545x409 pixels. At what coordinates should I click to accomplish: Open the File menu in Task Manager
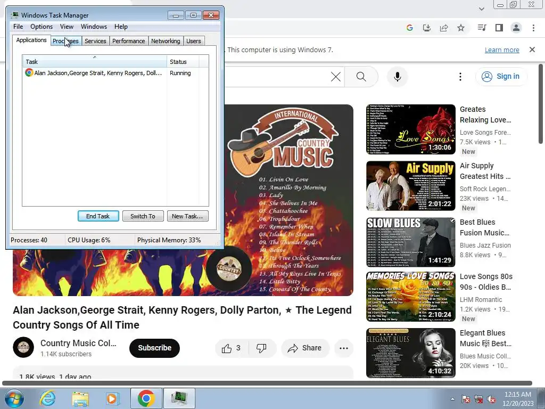point(18,27)
